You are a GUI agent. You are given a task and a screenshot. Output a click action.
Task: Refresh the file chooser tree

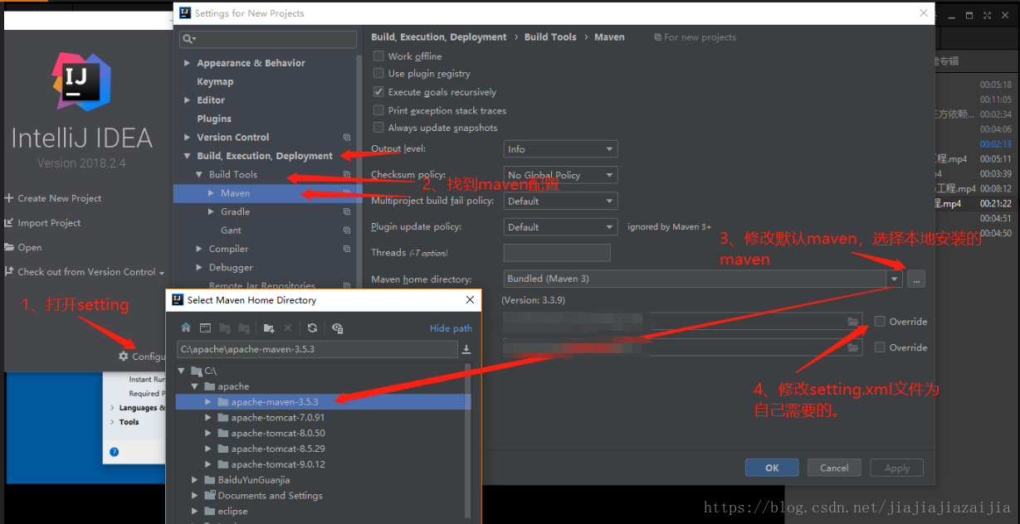(312, 327)
